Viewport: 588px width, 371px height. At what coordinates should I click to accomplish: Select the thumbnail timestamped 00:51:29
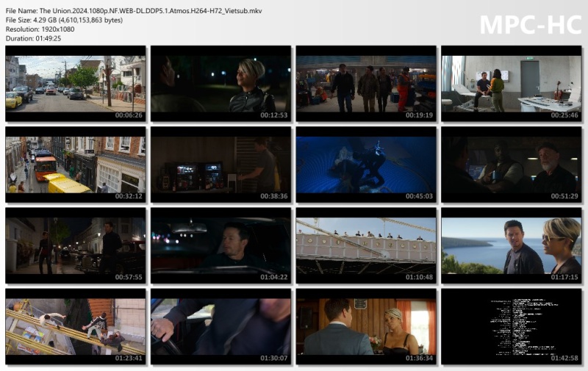pos(511,165)
